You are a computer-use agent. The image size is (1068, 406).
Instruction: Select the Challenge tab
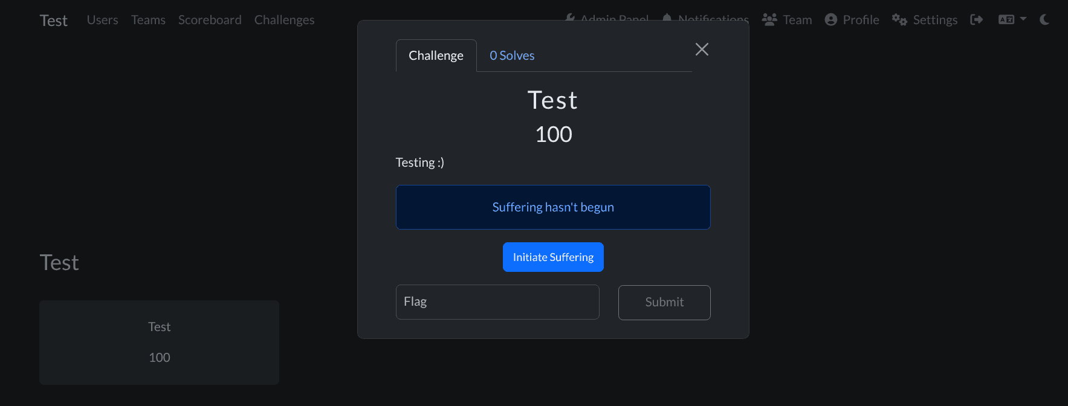[436, 56]
